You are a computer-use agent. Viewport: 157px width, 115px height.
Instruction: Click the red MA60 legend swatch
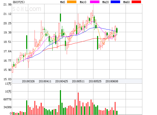[136, 2]
